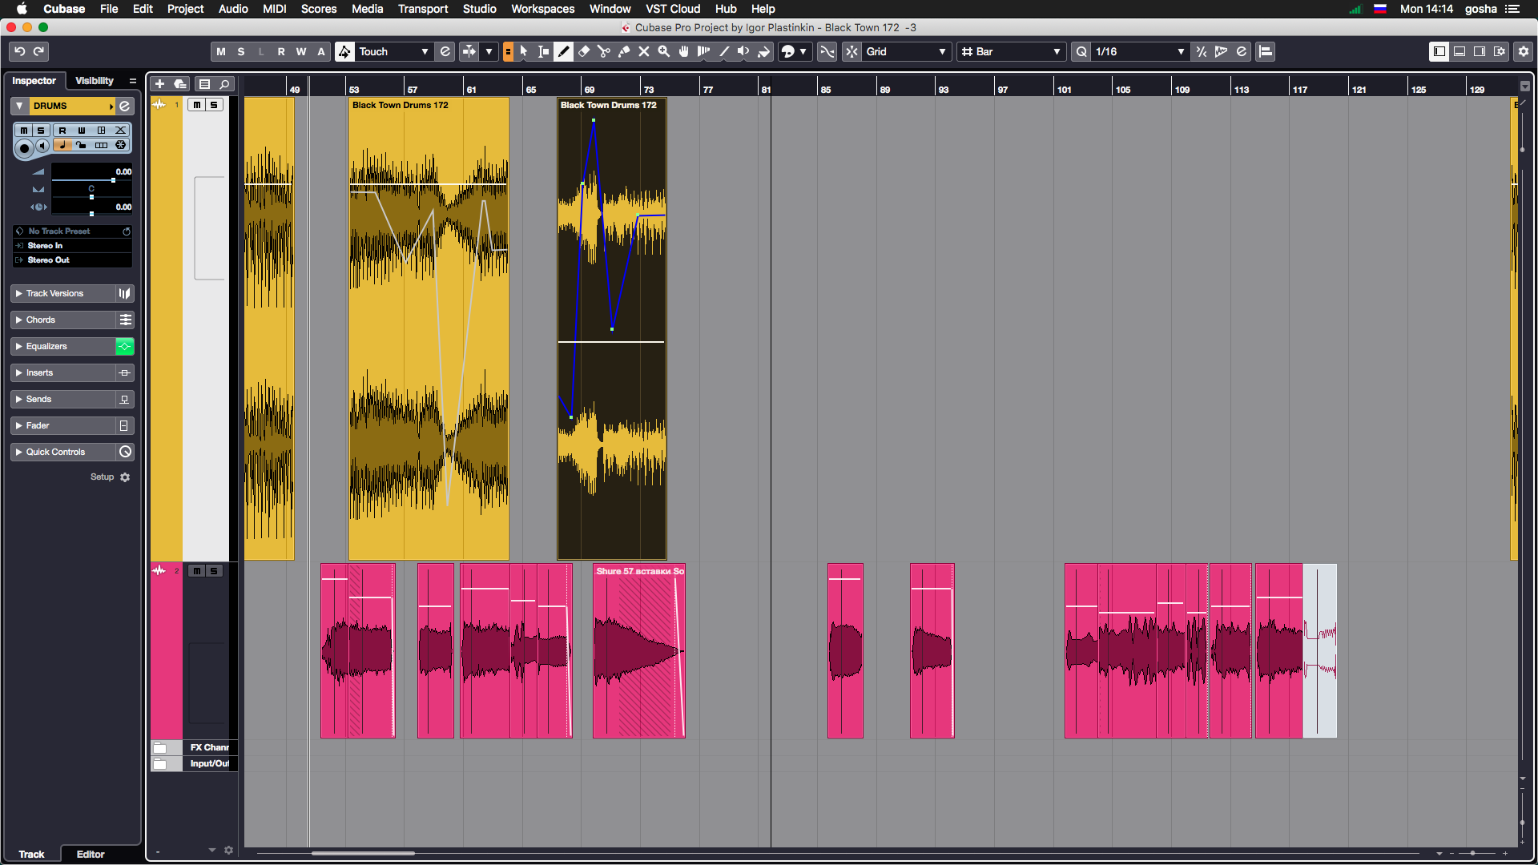Mute the DRUMS track in track list
The width and height of the screenshot is (1538, 865).
[x=197, y=105]
